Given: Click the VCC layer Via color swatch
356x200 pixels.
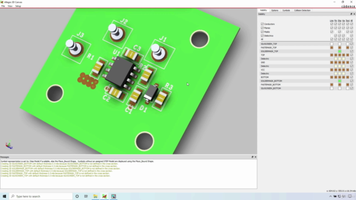Looking at the screenshot, I should [x=344, y=70].
